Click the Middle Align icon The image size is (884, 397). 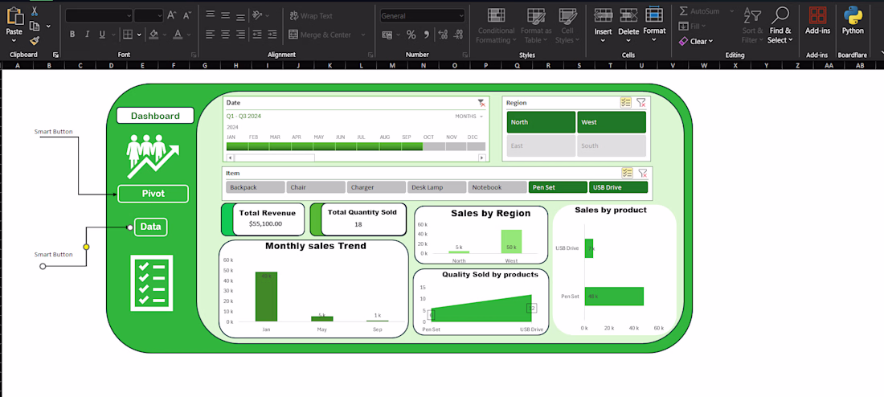tap(226, 15)
